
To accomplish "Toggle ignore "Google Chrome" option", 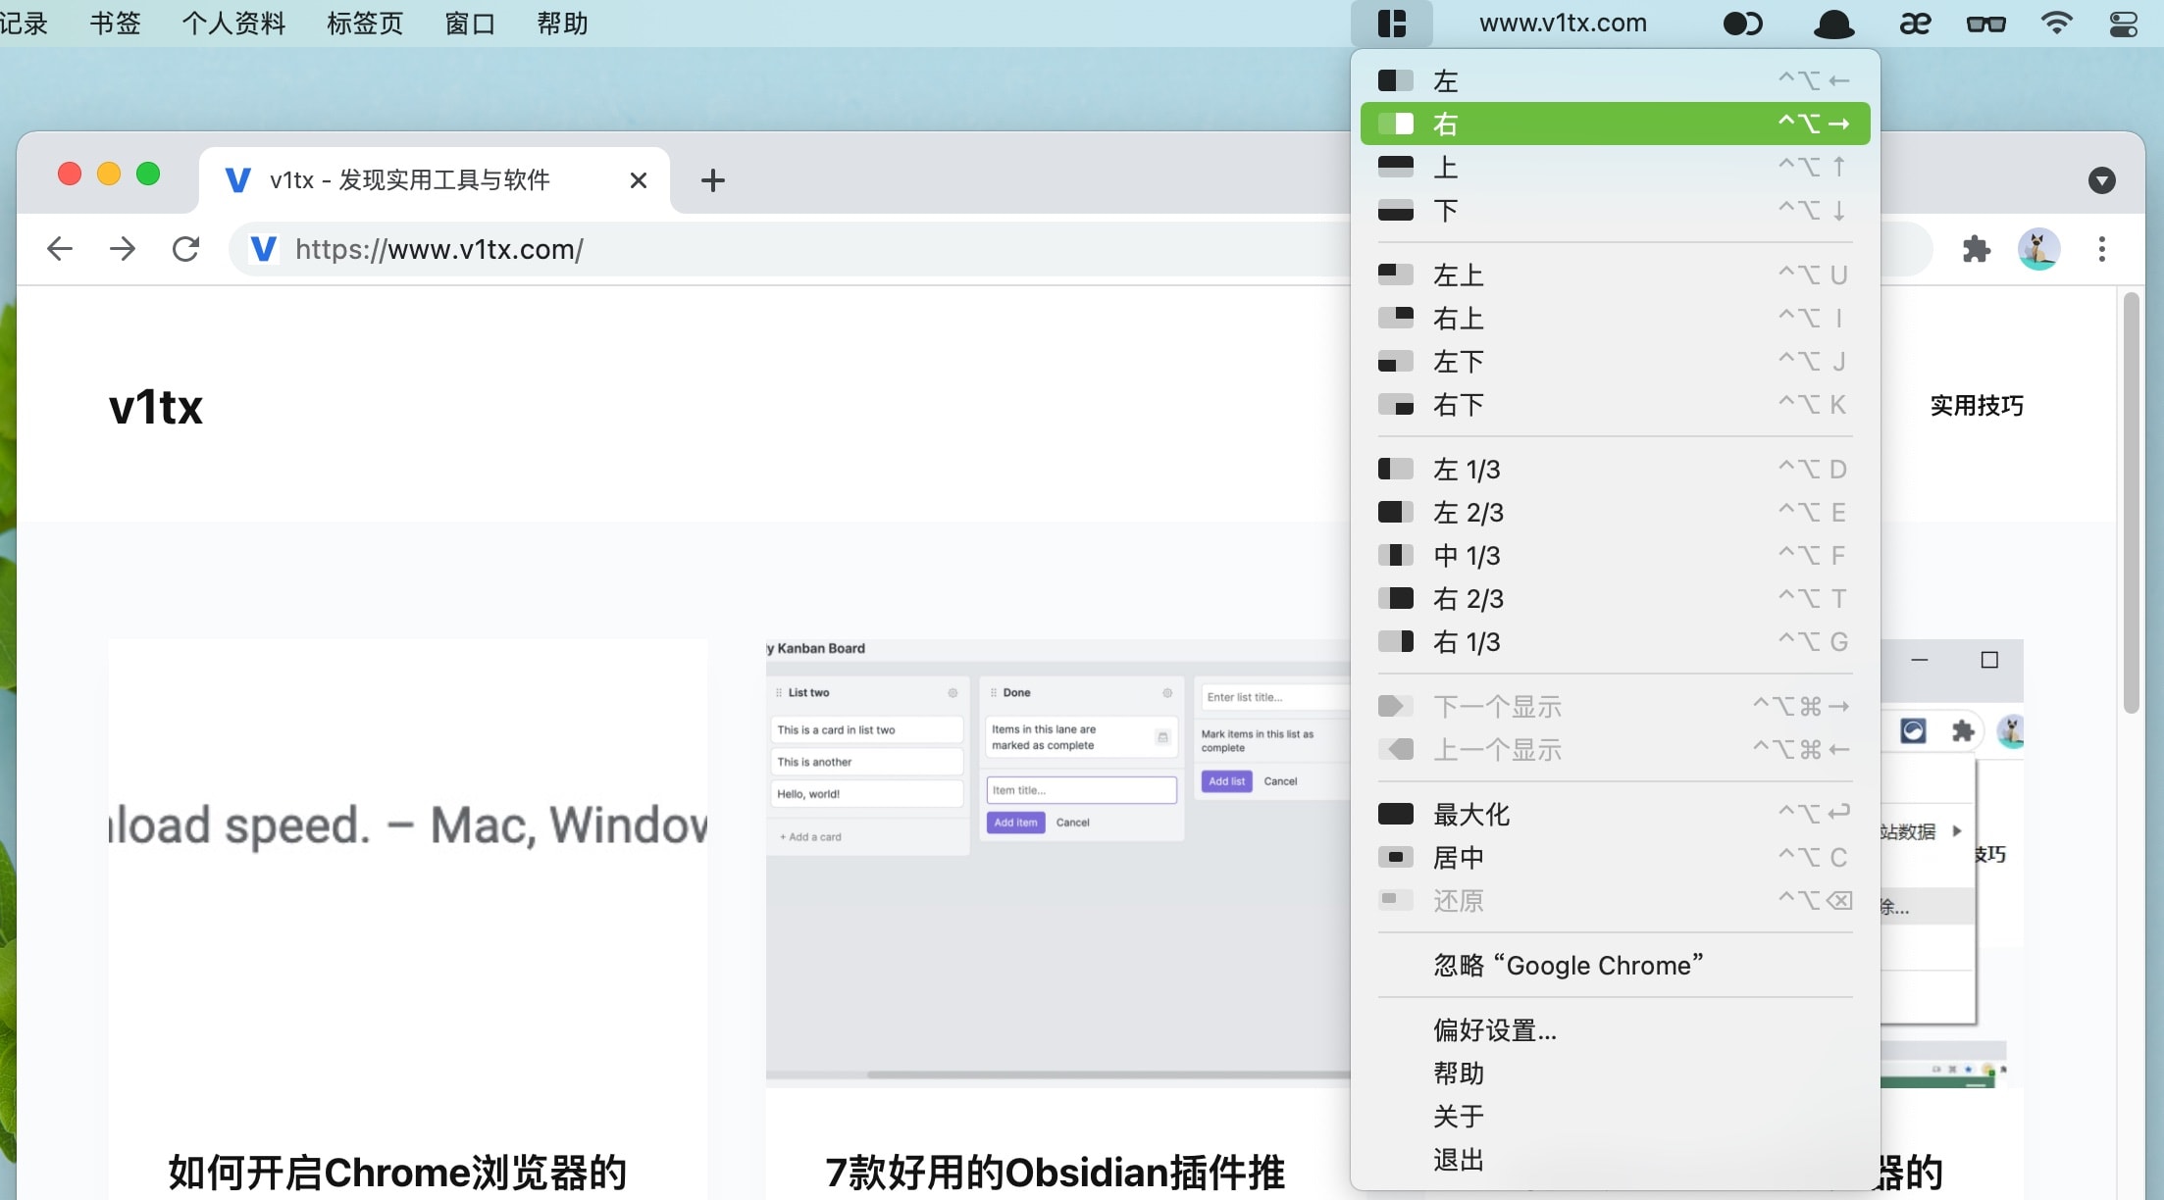I will (1568, 965).
